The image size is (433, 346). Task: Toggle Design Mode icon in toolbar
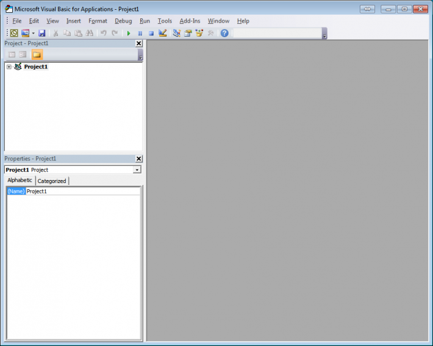[x=163, y=33]
